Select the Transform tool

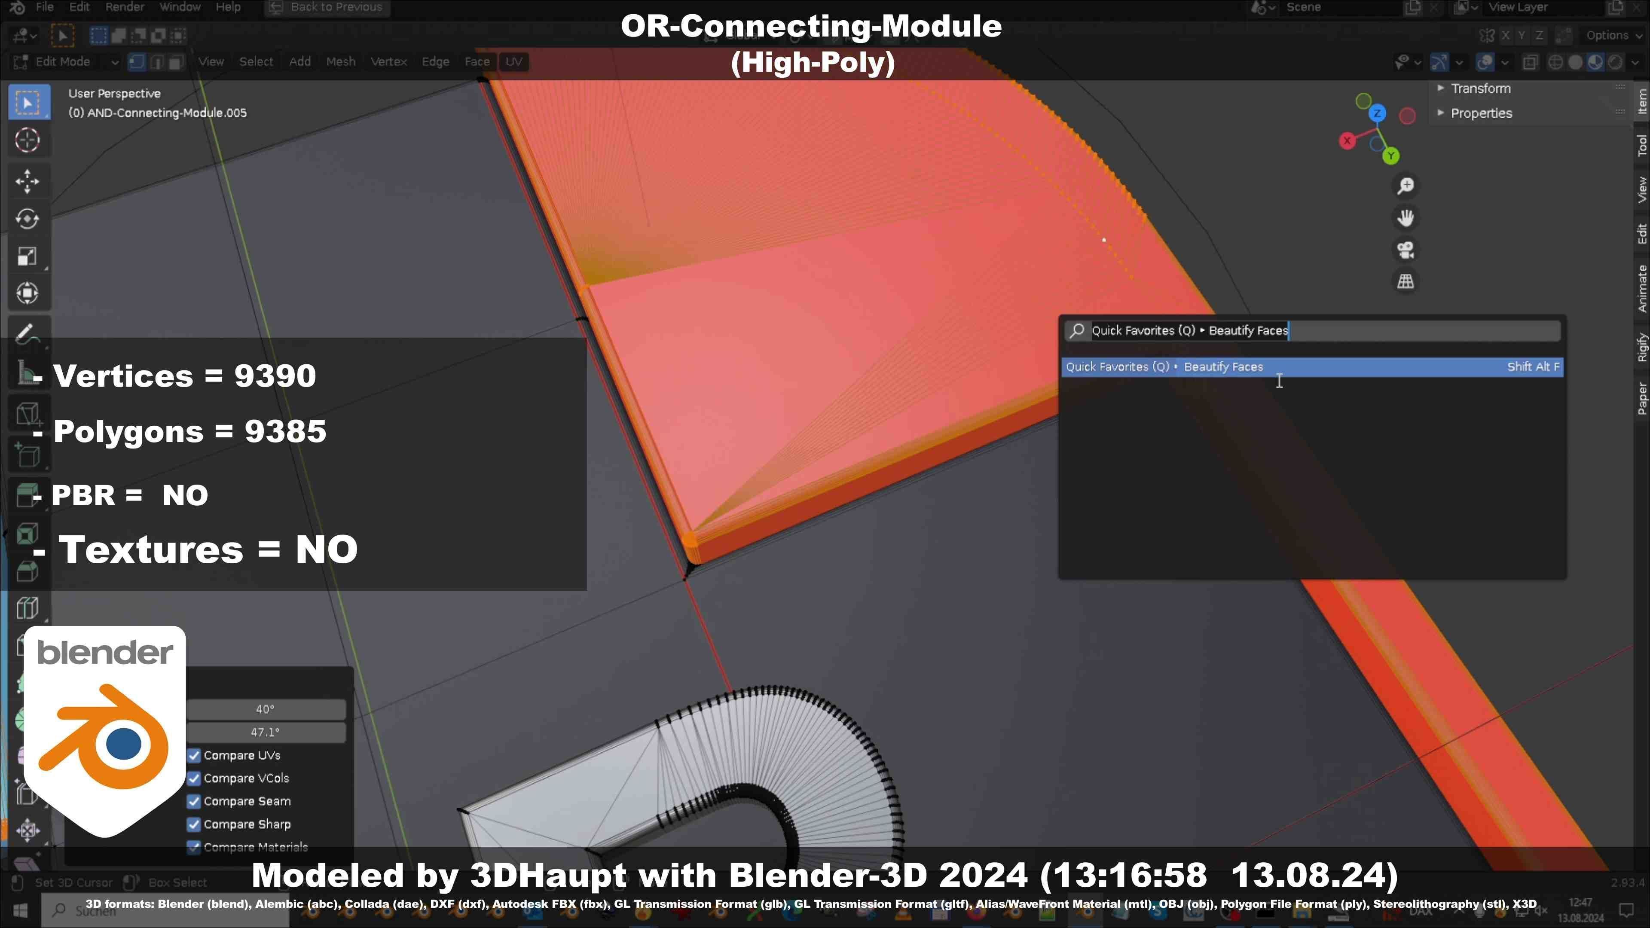(27, 293)
